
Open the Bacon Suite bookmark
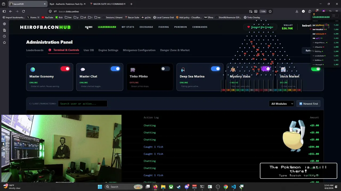point(132,18)
